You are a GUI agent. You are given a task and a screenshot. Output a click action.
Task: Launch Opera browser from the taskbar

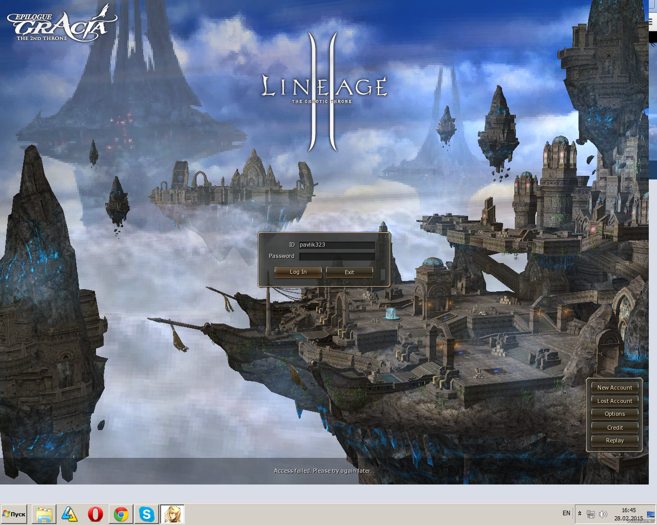[95, 514]
